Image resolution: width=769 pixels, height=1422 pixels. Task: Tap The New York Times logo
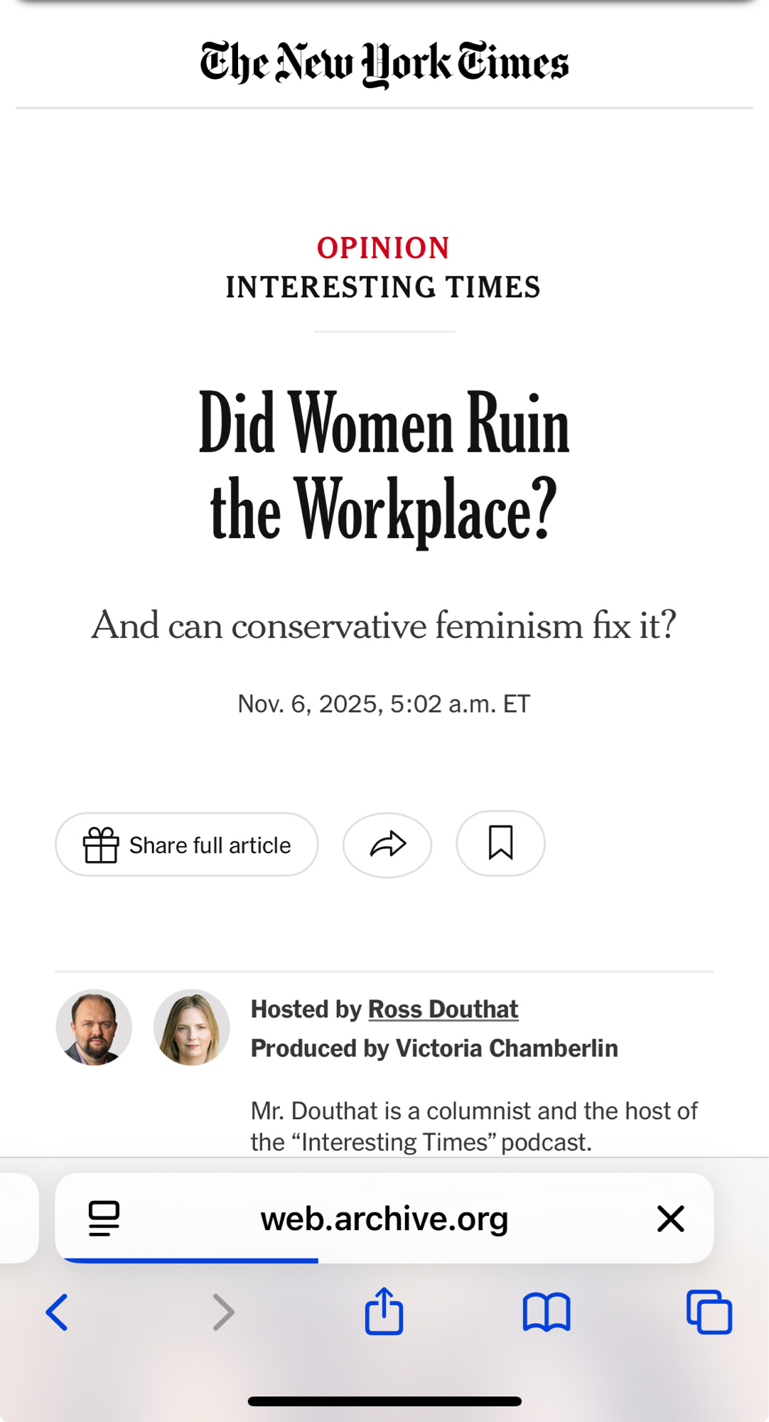click(x=384, y=64)
